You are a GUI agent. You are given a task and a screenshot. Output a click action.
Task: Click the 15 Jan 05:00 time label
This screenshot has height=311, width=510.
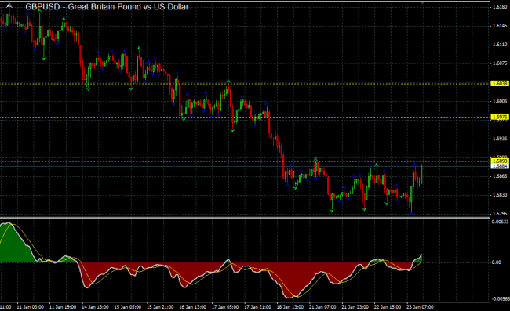pos(127,307)
